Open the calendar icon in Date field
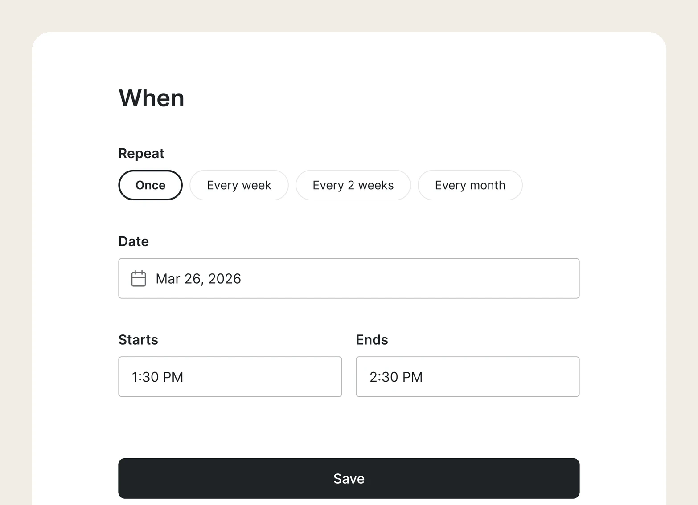 (139, 278)
